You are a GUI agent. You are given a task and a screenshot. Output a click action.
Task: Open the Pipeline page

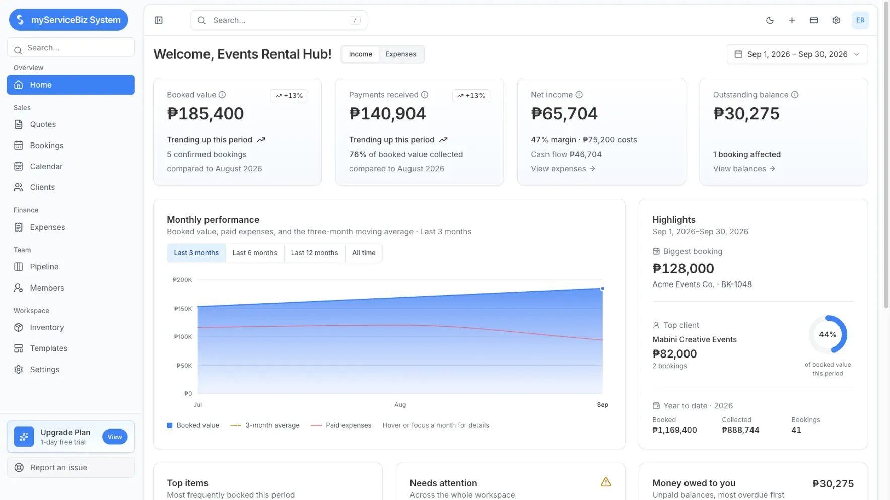71,267
